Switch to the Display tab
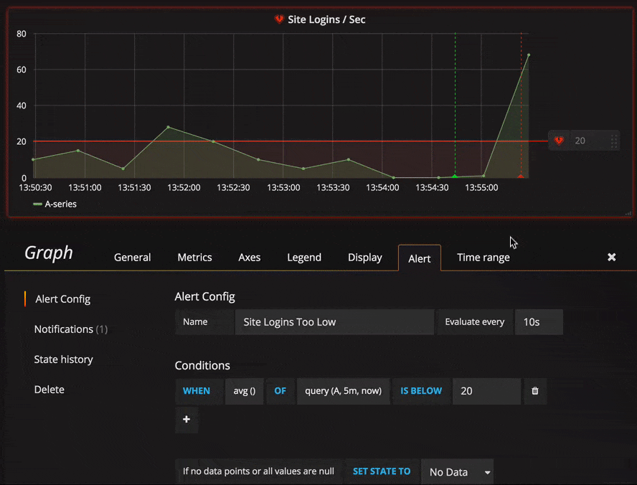Image resolution: width=637 pixels, height=485 pixels. [x=364, y=257]
